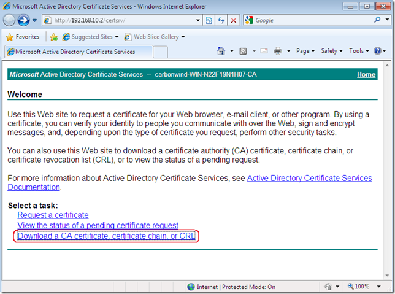Click the Internet Protected Mode status globe icon
This screenshot has width=395, height=294.
click(x=191, y=287)
